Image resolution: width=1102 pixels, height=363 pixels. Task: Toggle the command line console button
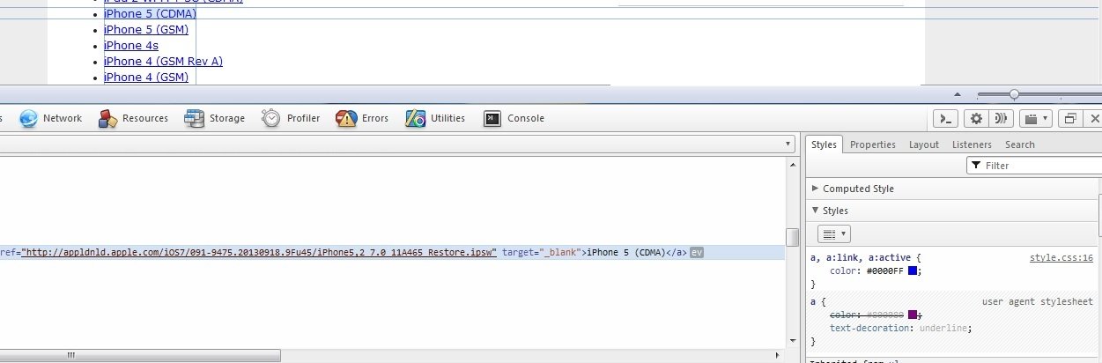pyautogui.click(x=945, y=118)
